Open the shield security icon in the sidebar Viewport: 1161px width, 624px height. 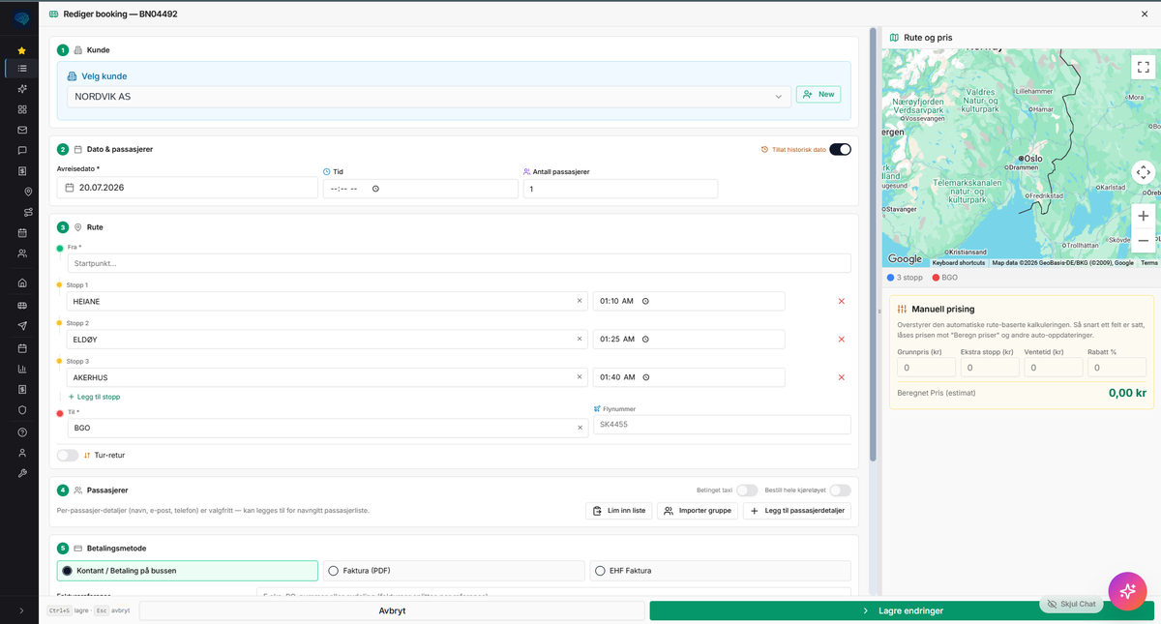(x=21, y=409)
